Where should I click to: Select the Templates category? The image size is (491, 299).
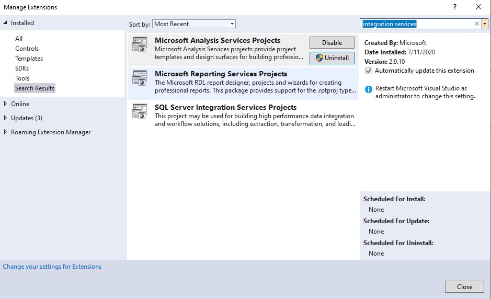click(29, 59)
